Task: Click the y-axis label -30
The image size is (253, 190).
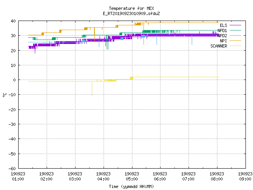Action: [12, 124]
